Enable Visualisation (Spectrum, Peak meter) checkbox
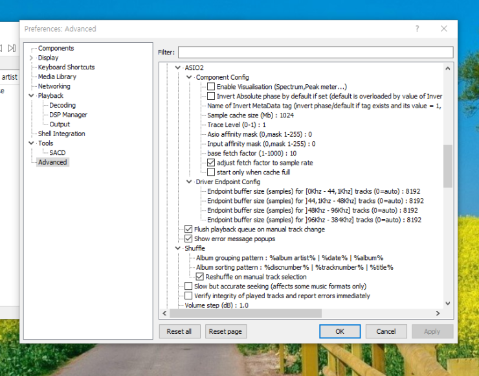Image resolution: width=479 pixels, height=376 pixels. (x=211, y=87)
